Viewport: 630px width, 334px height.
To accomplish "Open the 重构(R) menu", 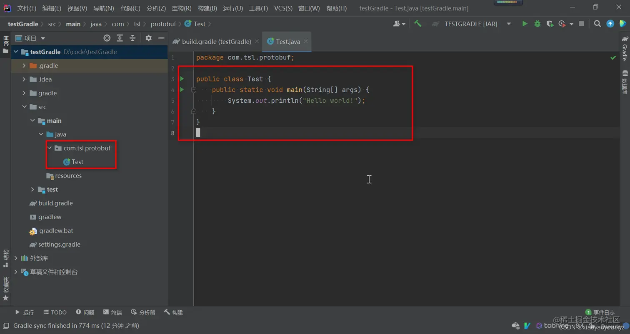I will tap(182, 8).
